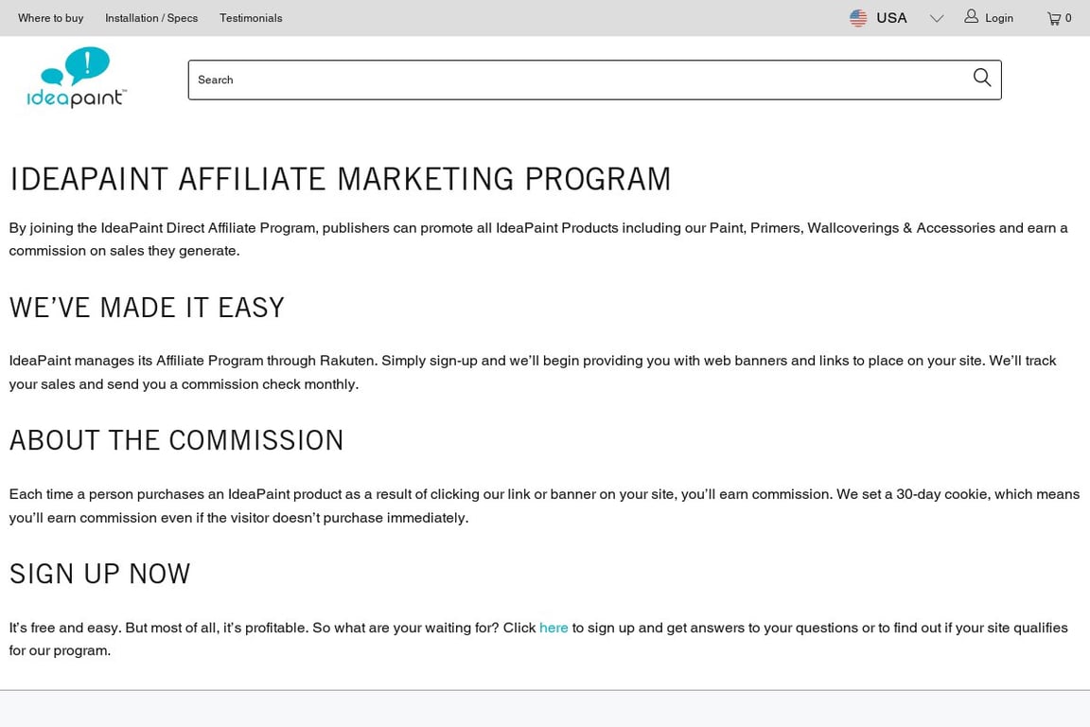
Task: Click the magnifying glass search icon
Action: pos(981,78)
